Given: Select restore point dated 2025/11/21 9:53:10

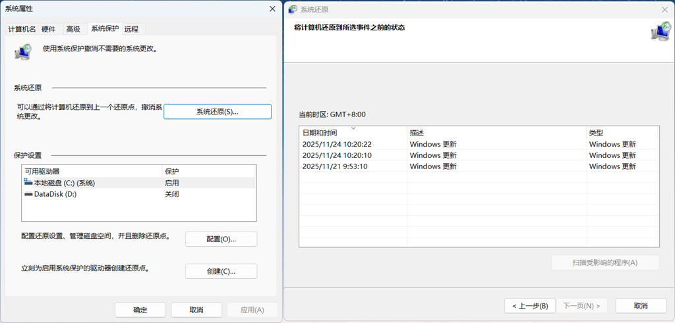Looking at the screenshot, I should 335,166.
